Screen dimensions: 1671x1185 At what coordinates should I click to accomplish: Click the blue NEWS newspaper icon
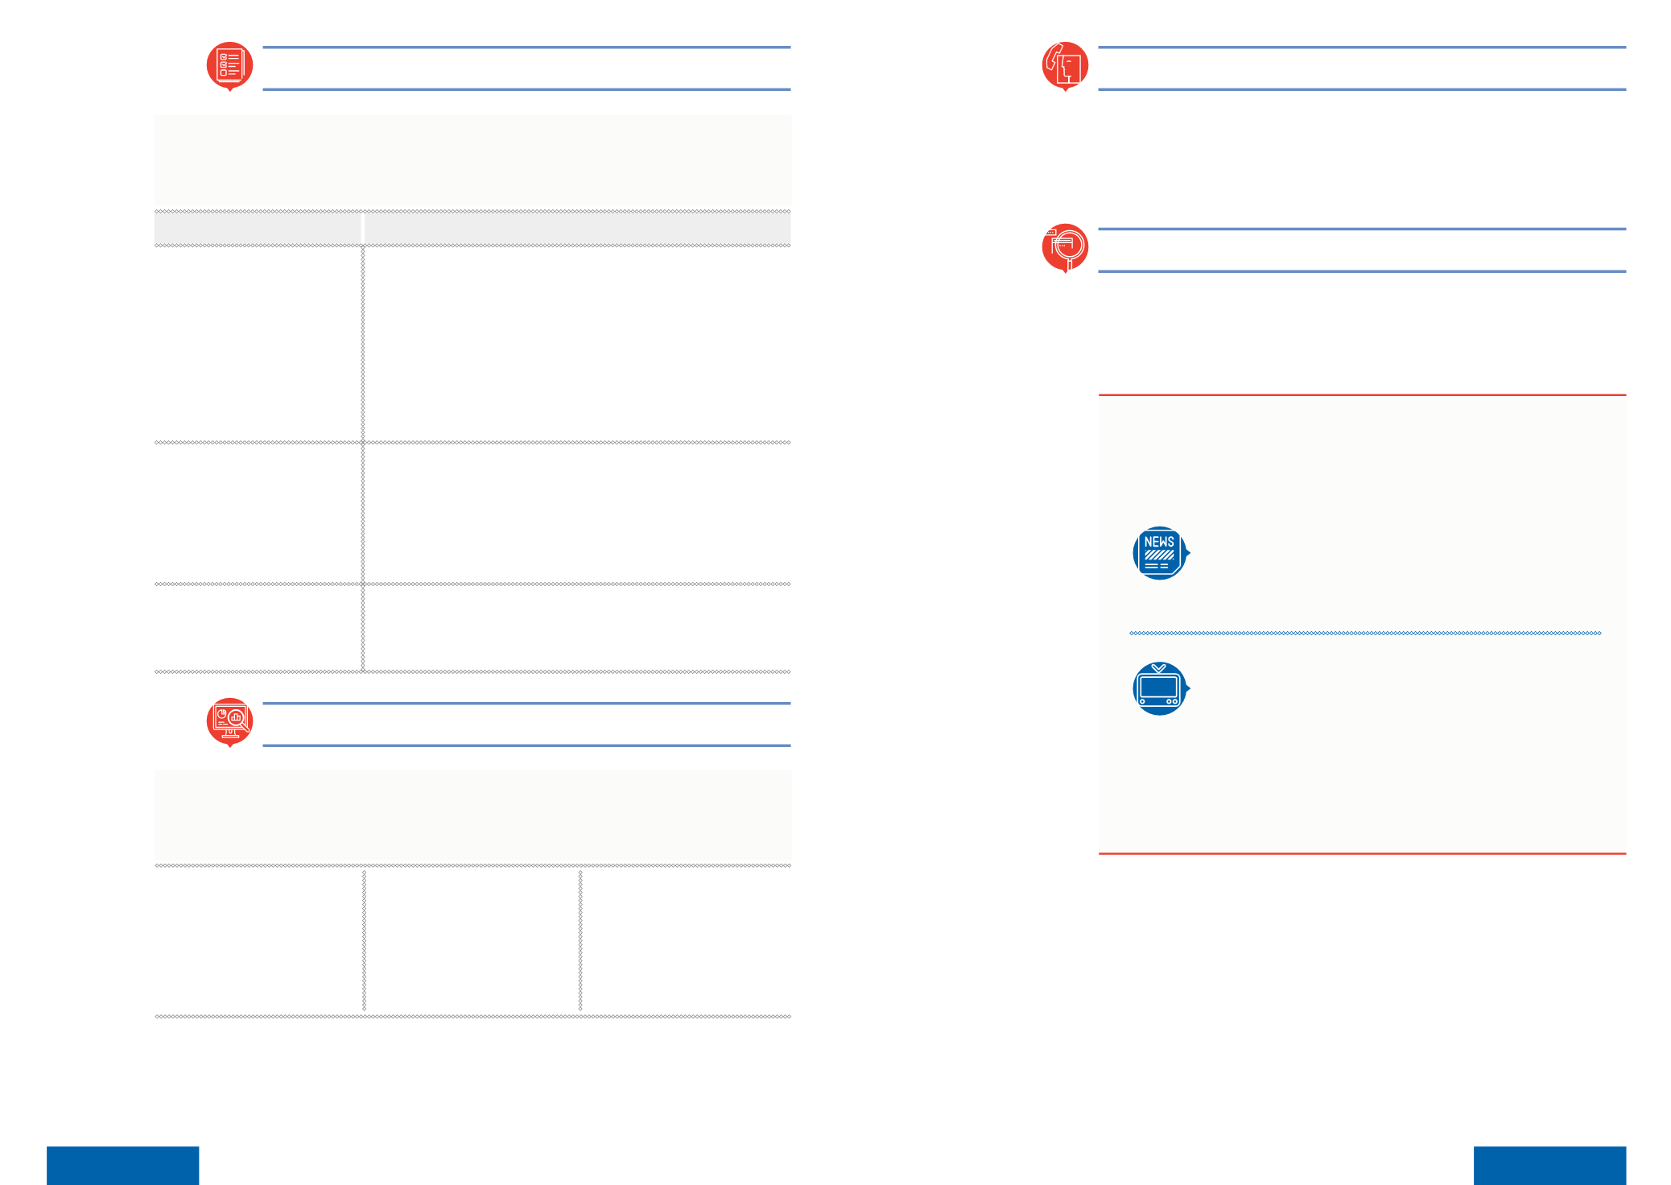point(1161,553)
